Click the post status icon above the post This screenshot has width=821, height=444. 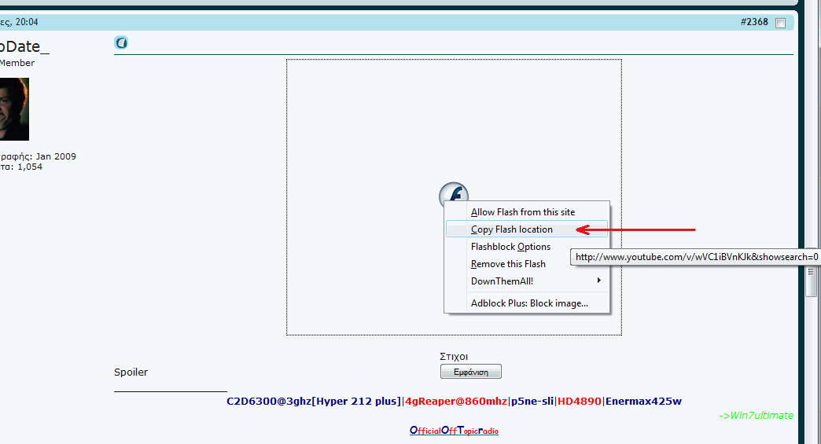pos(121,42)
